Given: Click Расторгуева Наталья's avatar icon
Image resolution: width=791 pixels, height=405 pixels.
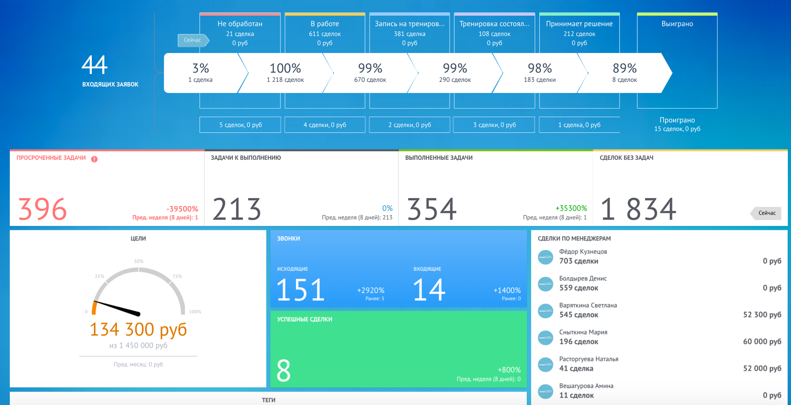Looking at the screenshot, I should pyautogui.click(x=545, y=364).
